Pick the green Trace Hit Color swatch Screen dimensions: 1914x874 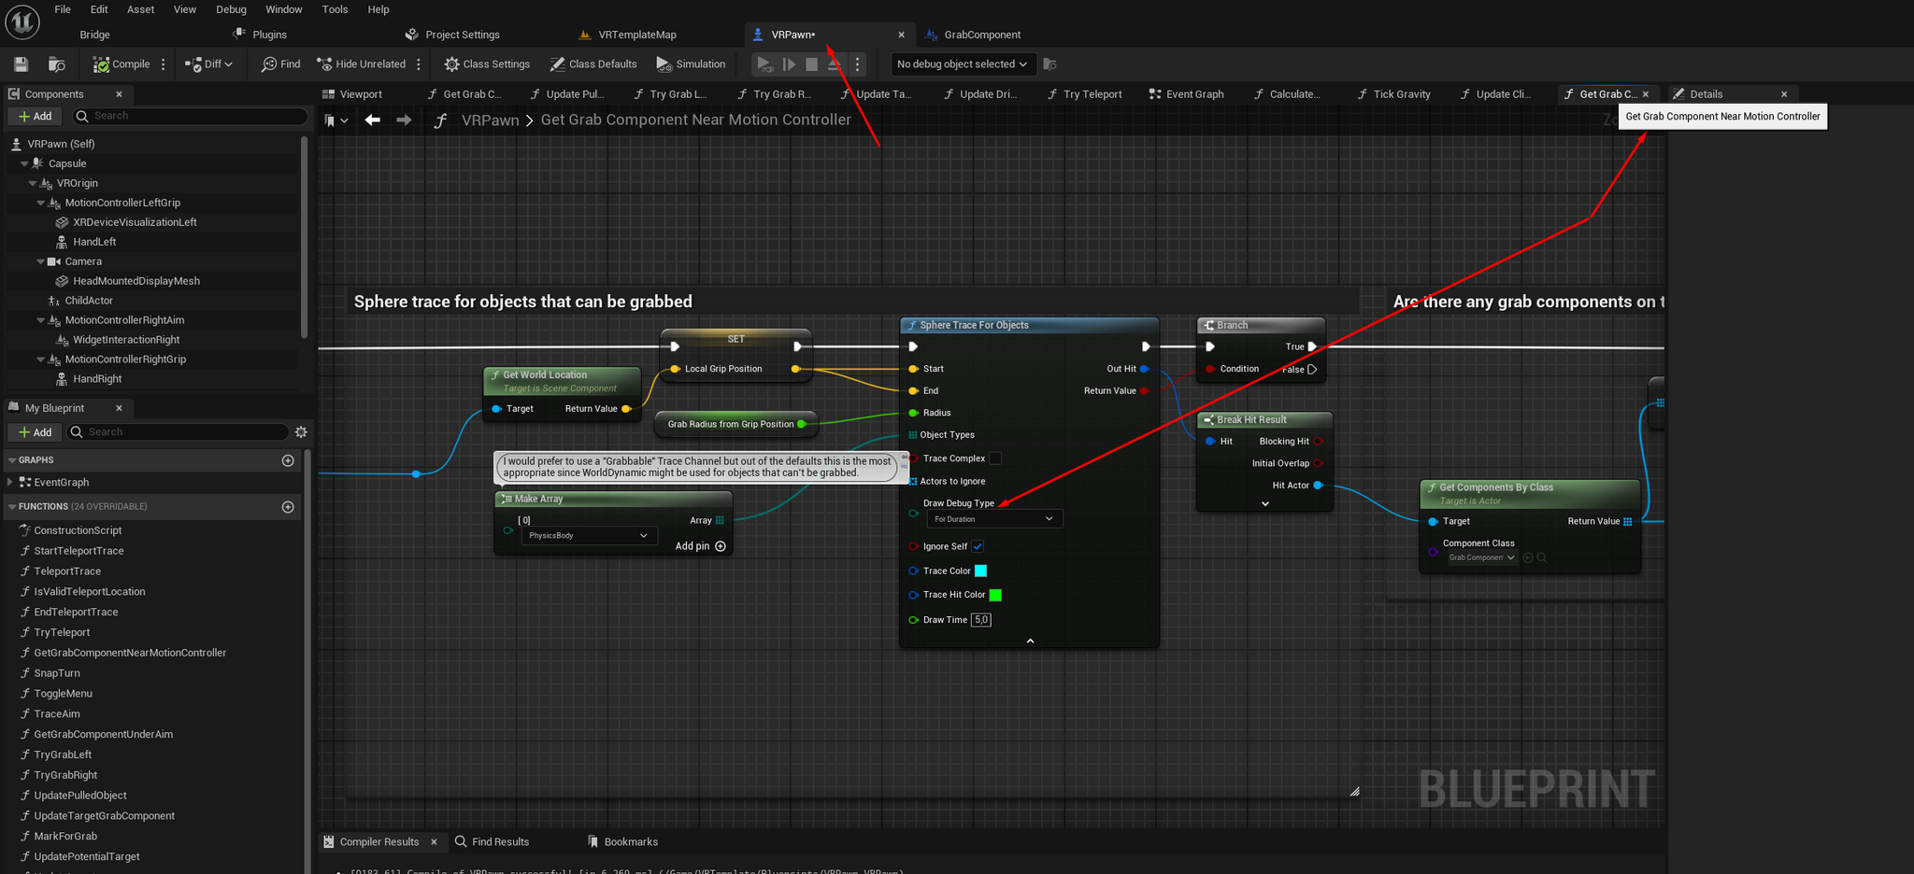click(995, 595)
